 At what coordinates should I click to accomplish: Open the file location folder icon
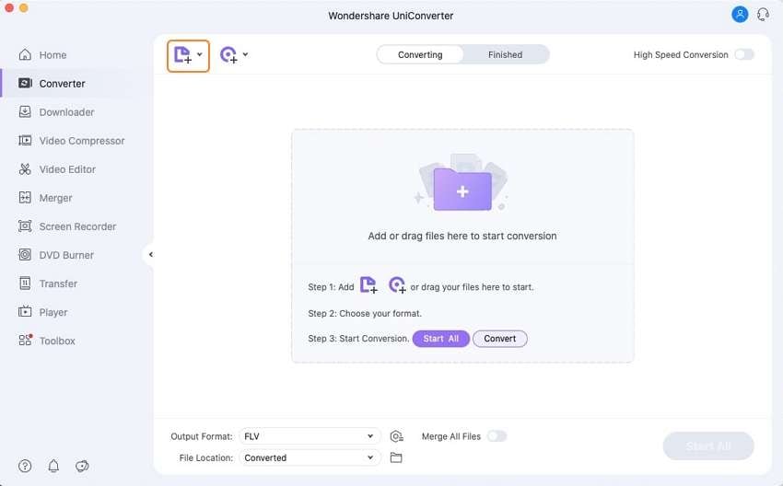[397, 457]
